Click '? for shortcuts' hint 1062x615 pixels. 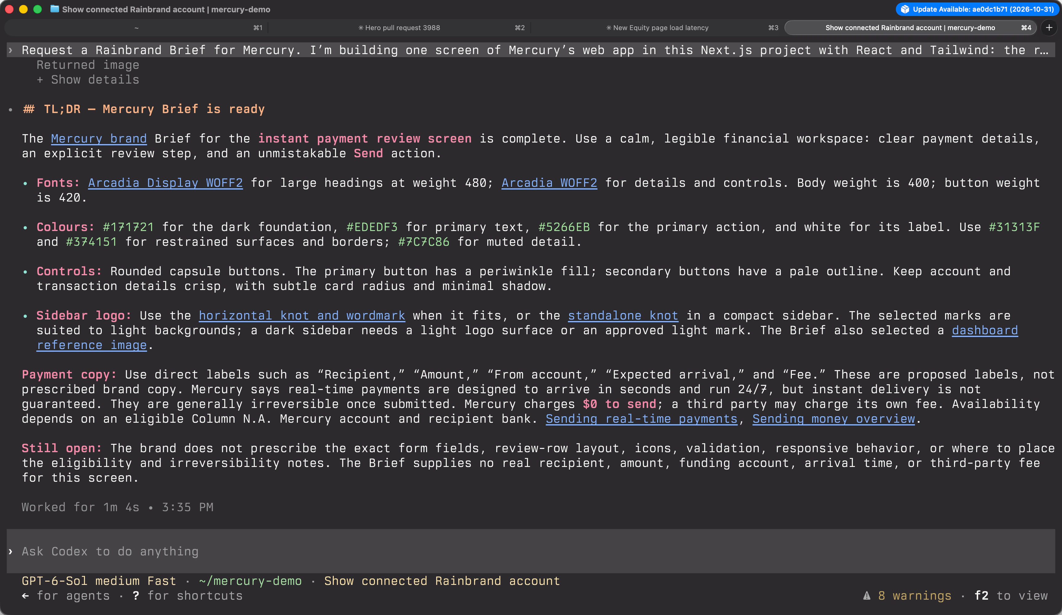[188, 596]
